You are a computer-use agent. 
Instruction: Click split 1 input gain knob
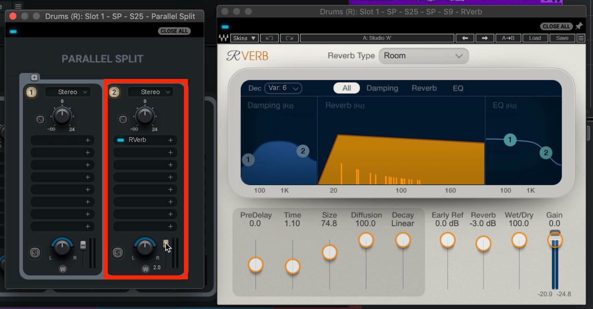tap(62, 116)
